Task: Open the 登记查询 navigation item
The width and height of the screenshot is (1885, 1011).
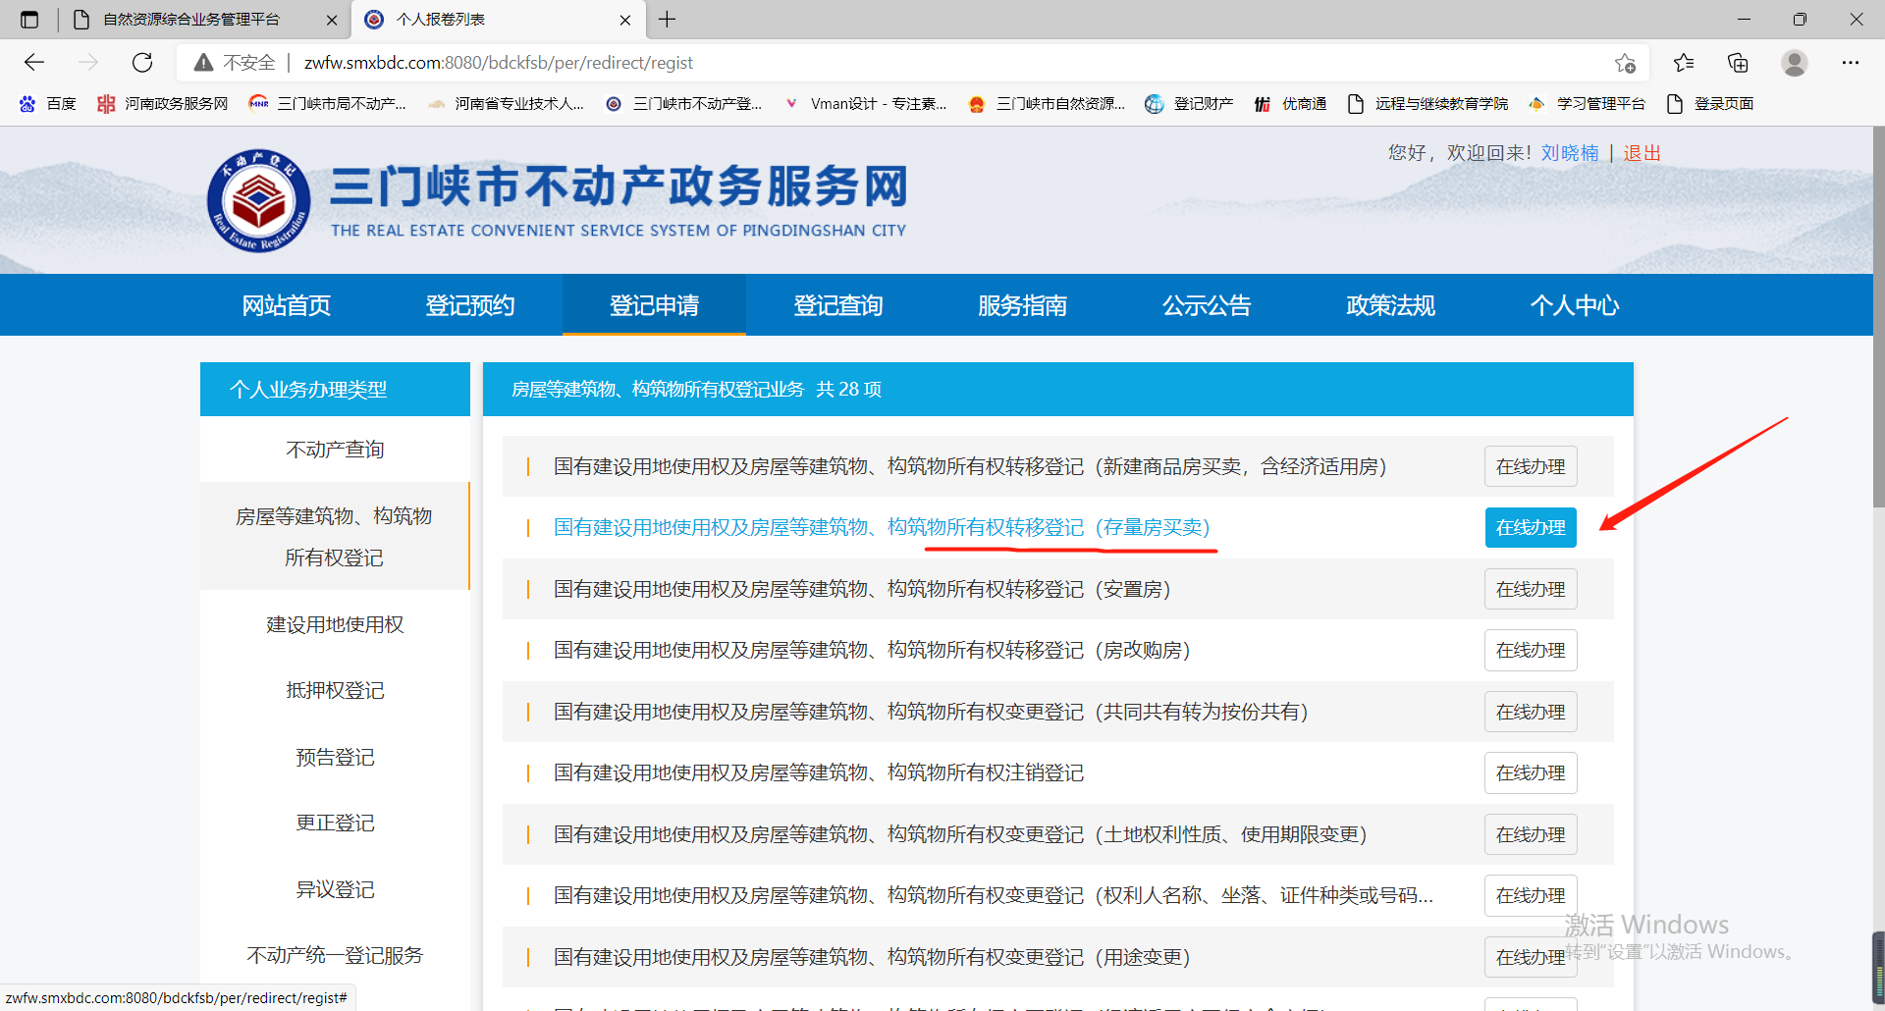Action: click(838, 305)
